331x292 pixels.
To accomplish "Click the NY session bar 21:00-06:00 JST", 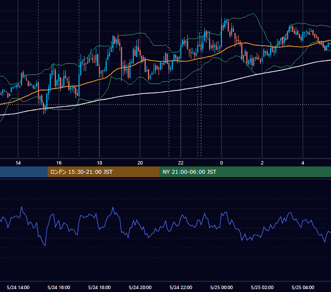I will [245, 172].
